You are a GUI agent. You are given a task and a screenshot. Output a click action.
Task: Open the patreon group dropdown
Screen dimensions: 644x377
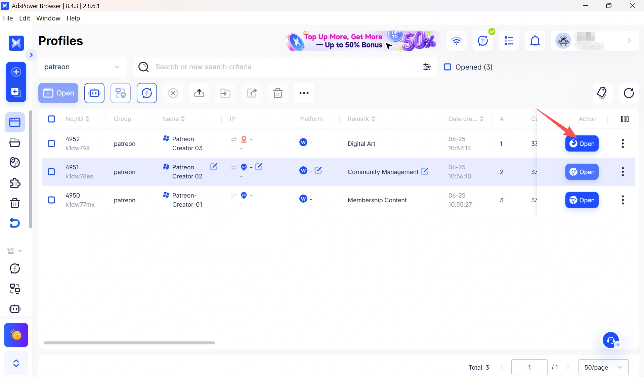tap(83, 67)
